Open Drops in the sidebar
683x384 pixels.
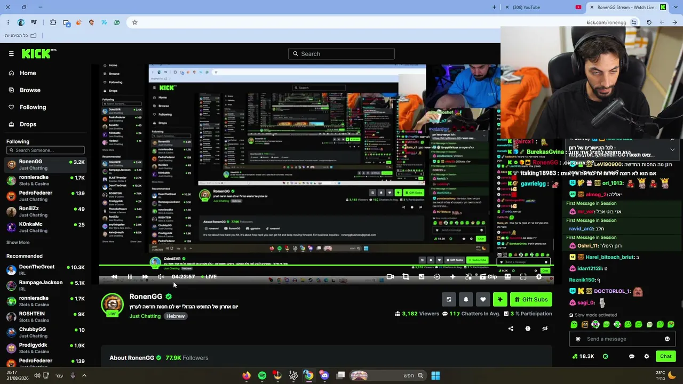pyautogui.click(x=28, y=124)
